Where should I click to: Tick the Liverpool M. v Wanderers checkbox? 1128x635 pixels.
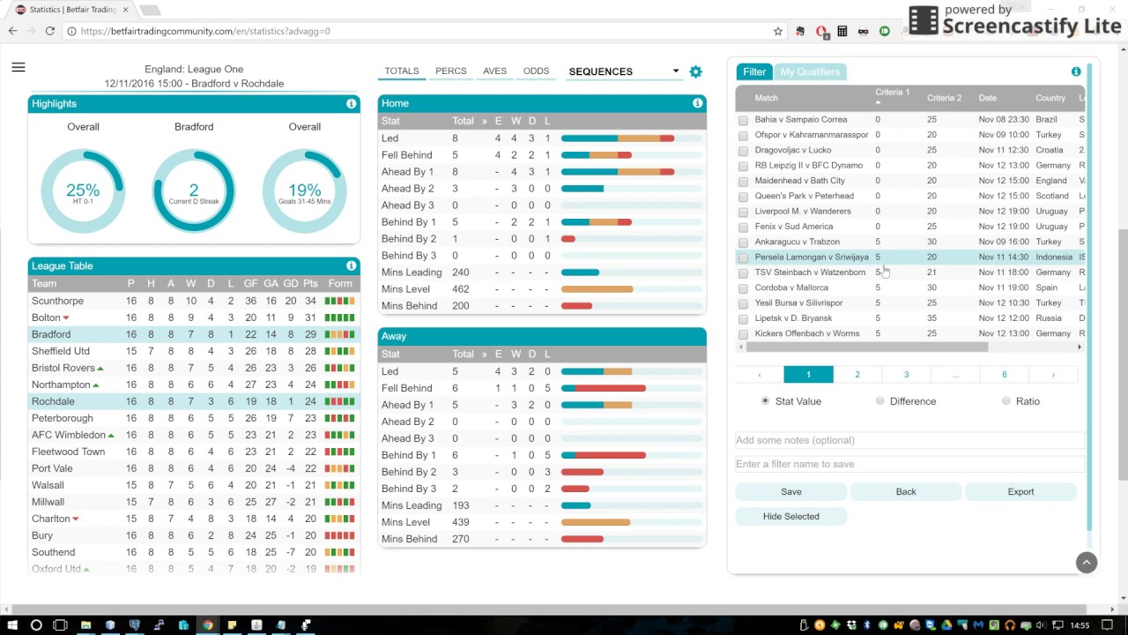tap(743, 212)
